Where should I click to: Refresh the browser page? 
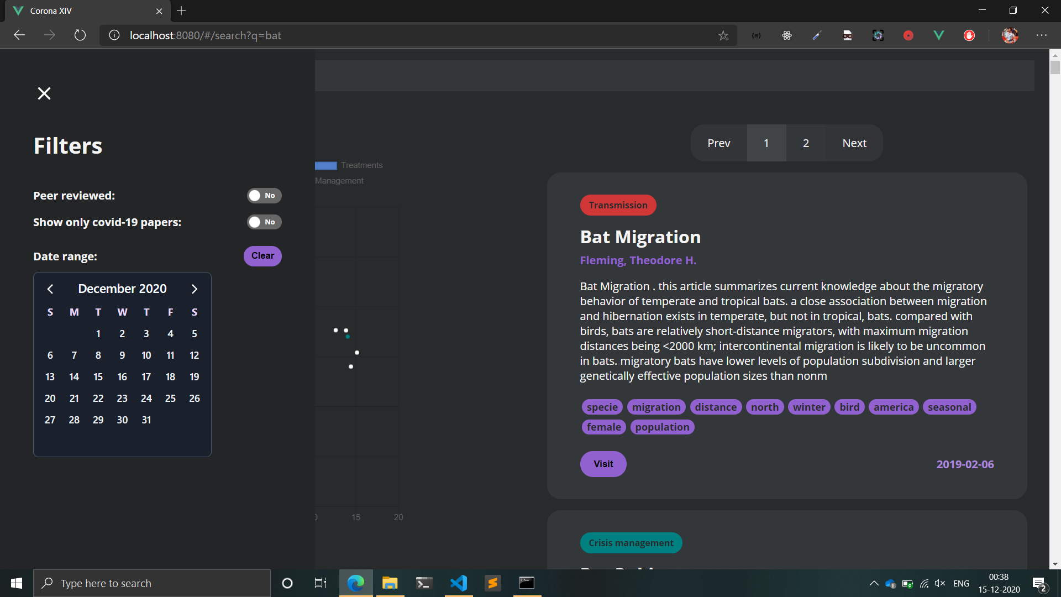pos(80,35)
